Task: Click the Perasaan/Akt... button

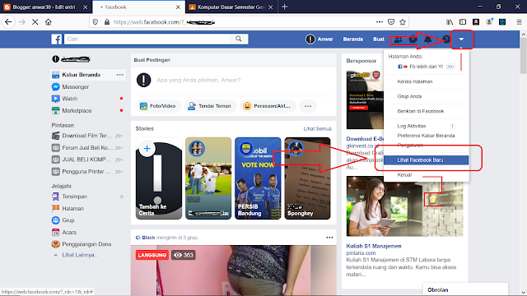Action: coord(268,106)
